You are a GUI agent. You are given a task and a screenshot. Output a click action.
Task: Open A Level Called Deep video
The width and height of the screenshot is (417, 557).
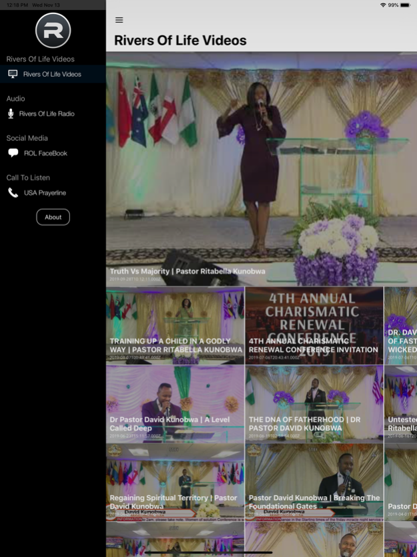pyautogui.click(x=175, y=404)
